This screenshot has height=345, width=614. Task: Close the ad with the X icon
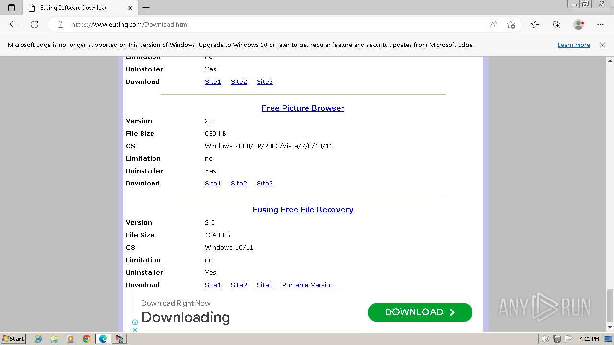135,329
